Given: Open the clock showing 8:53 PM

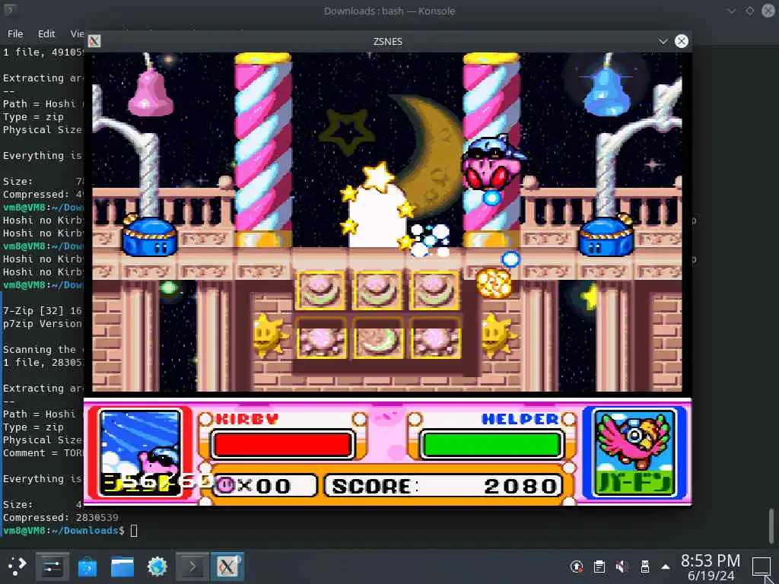Looking at the screenshot, I should click(x=711, y=567).
